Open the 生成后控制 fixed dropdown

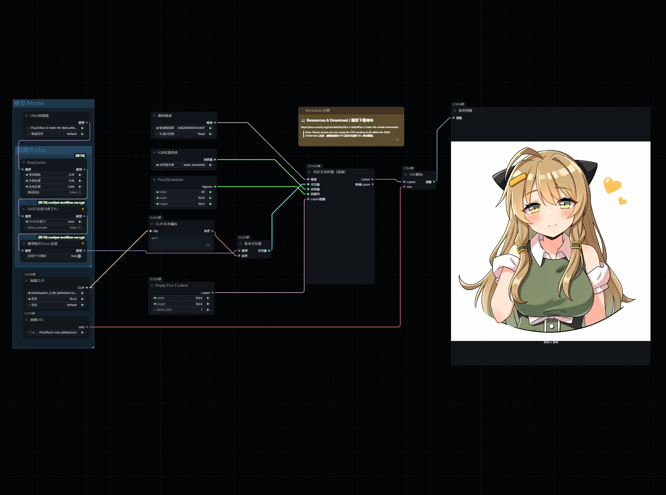[184, 134]
